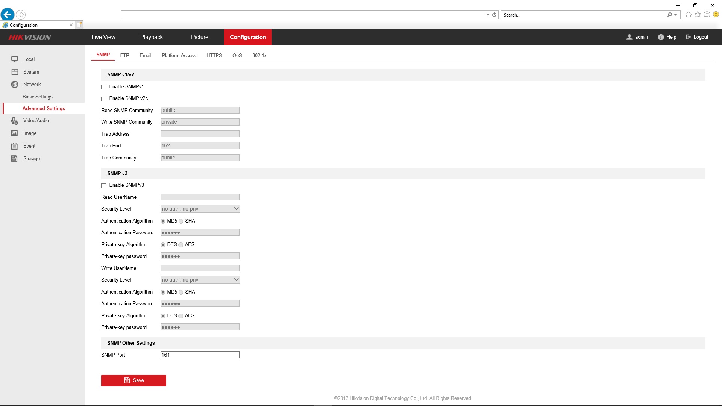The height and width of the screenshot is (406, 722).
Task: Check the Enable SNMPv3 box
Action: tap(104, 185)
